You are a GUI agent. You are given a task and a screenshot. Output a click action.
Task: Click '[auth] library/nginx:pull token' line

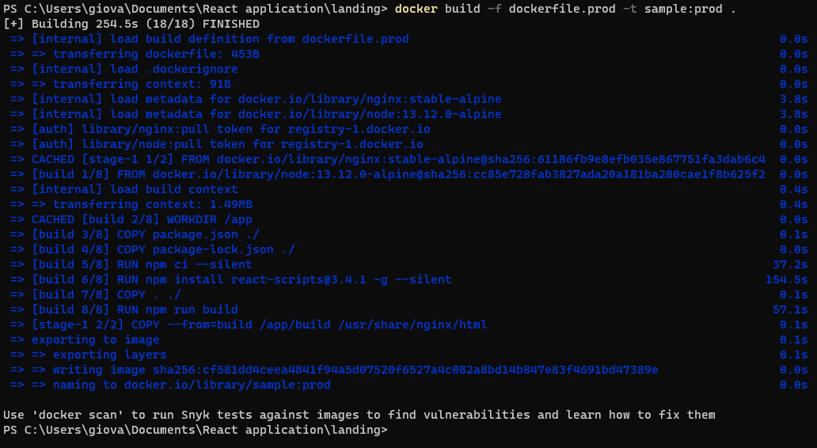coord(220,129)
